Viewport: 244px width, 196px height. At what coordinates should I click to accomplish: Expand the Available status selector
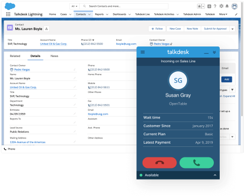215,175
